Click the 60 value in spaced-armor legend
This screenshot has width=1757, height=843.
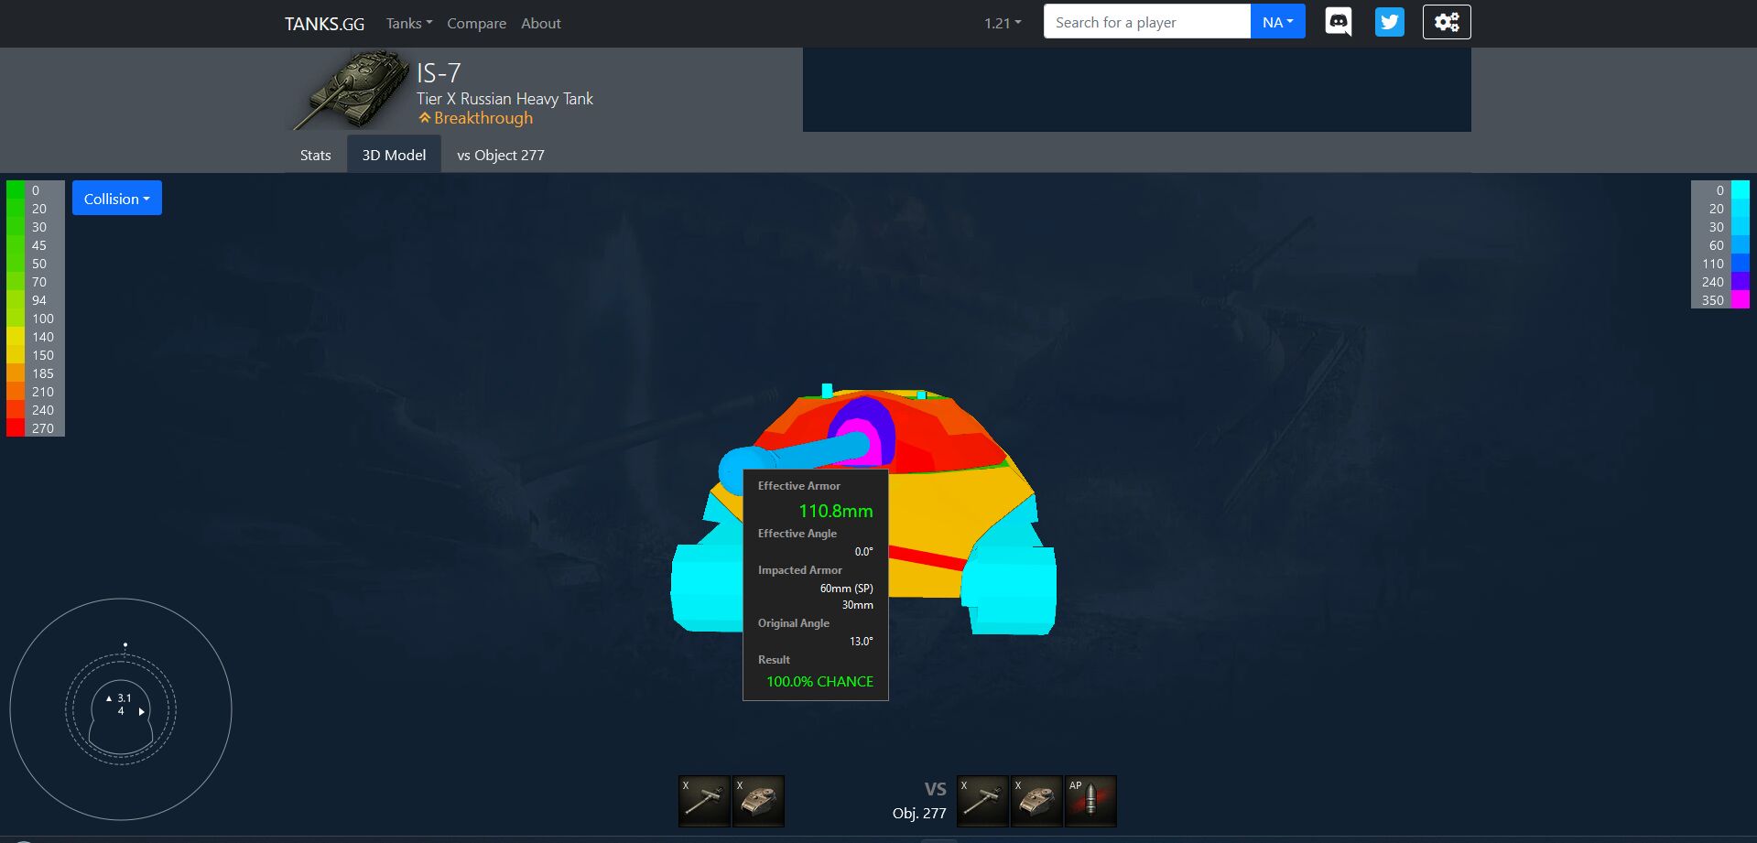click(1717, 245)
